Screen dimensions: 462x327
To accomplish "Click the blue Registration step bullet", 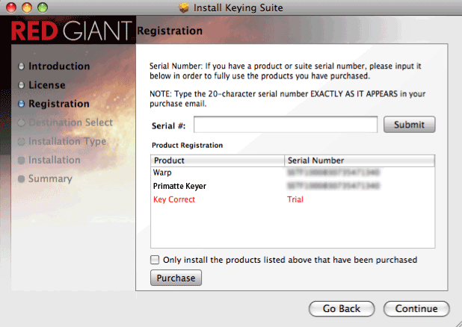I will point(21,104).
